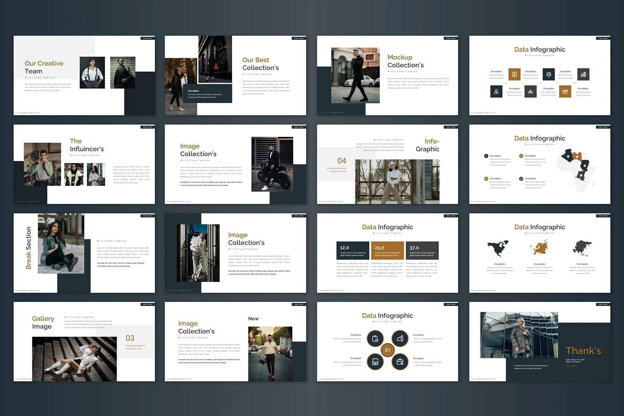Click the balance scales icon tile

pos(549,74)
